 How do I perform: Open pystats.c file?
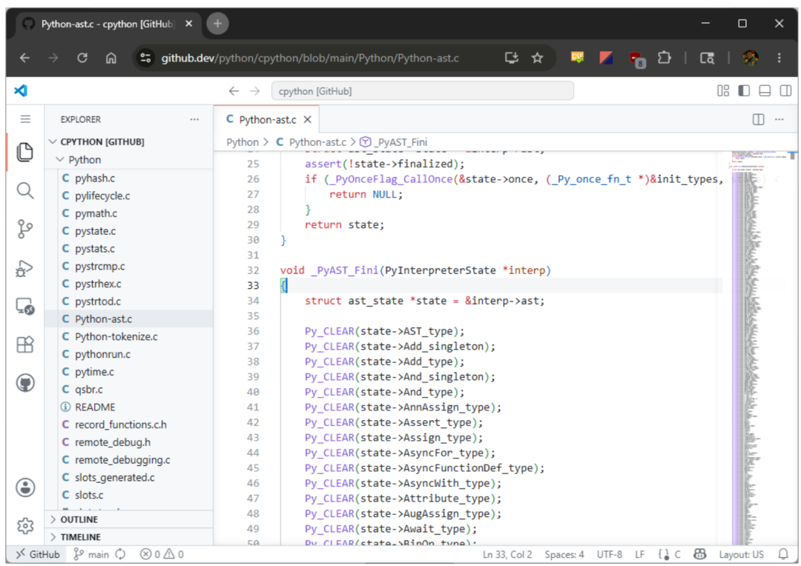(x=129, y=248)
